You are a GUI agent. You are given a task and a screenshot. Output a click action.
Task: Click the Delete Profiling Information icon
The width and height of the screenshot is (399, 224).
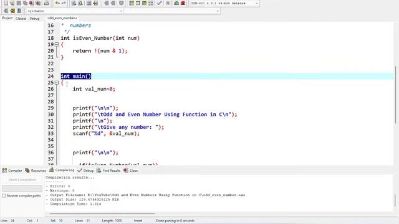tap(183, 3)
